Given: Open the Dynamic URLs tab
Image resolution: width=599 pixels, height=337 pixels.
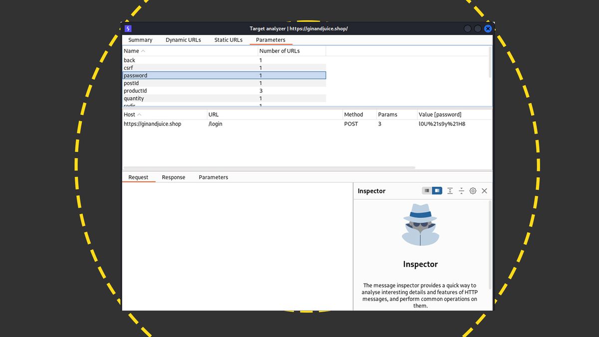Looking at the screenshot, I should [183, 39].
